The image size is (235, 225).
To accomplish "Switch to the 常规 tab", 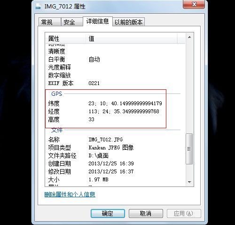I will [x=49, y=22].
